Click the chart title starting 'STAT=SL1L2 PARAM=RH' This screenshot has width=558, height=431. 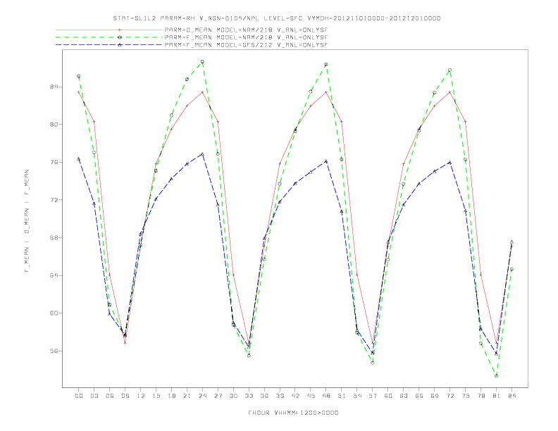pyautogui.click(x=277, y=18)
